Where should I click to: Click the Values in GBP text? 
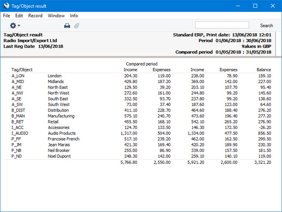coord(256,46)
